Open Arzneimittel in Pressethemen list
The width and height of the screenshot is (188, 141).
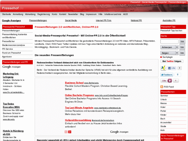tap(166, 123)
